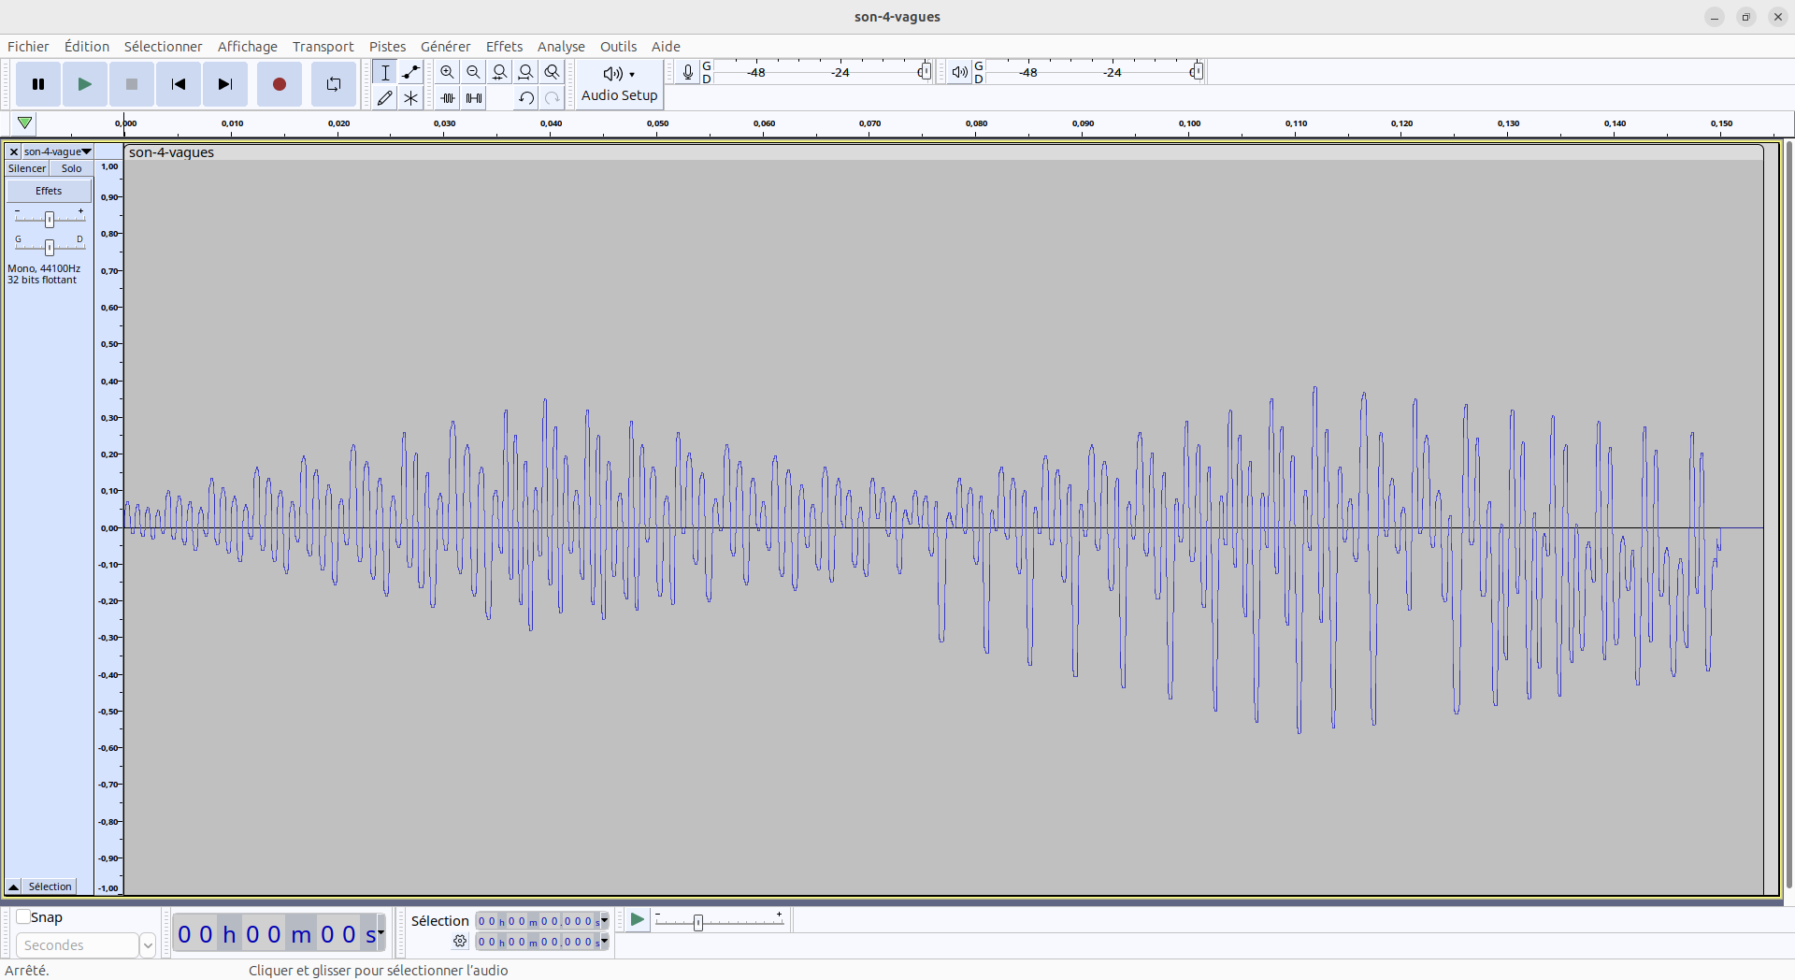Viewport: 1795px width, 980px height.
Task: Expand the Secondes snap unit combo box
Action: (x=147, y=945)
